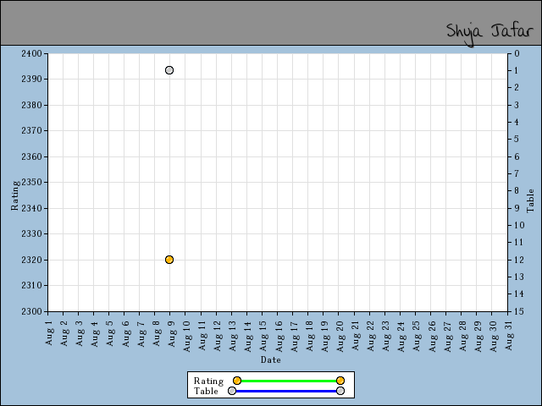
Task: Click the 2350 rating axis label
Action: [31, 183]
